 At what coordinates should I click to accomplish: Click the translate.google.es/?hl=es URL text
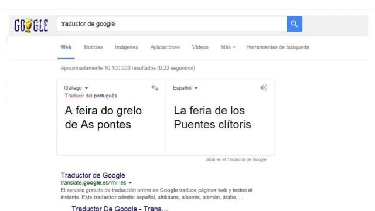tap(93, 183)
